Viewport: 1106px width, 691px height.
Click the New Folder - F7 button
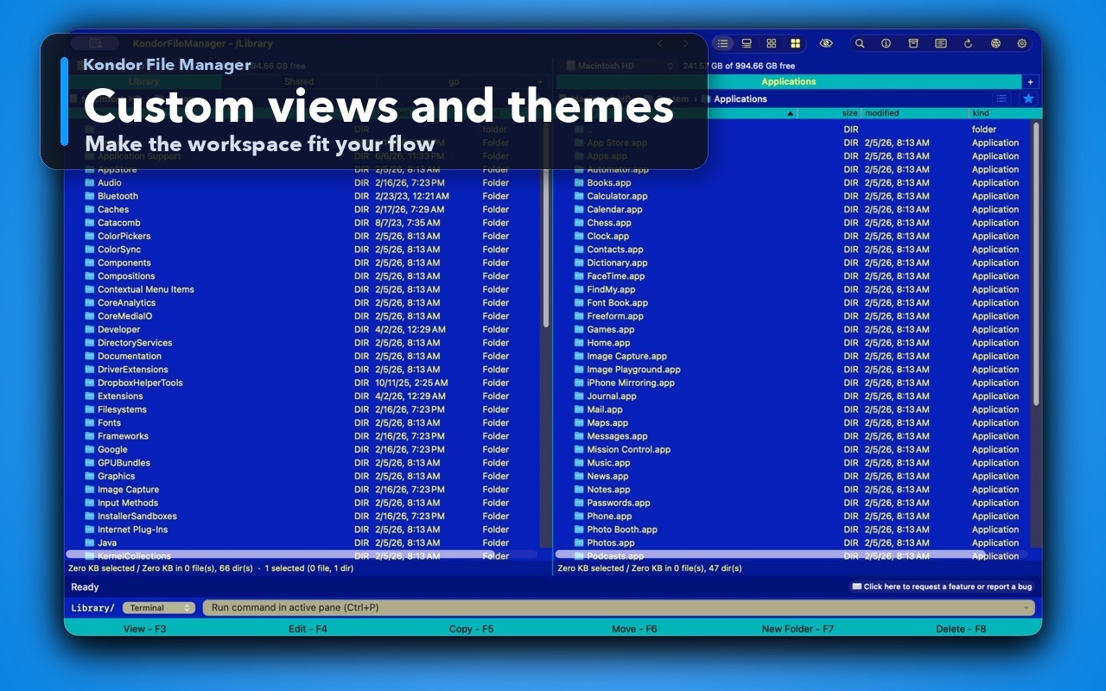point(798,629)
